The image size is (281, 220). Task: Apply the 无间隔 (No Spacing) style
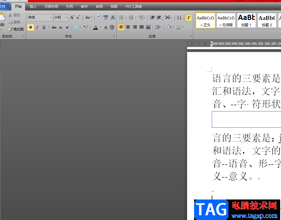(226, 21)
